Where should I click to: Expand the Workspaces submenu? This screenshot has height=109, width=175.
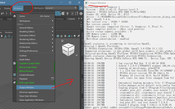(x=36, y=21)
